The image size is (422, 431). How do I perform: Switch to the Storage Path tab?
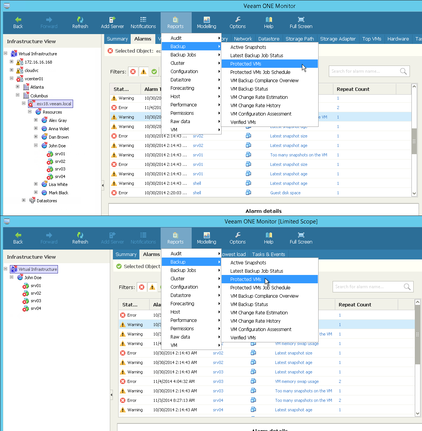click(300, 39)
